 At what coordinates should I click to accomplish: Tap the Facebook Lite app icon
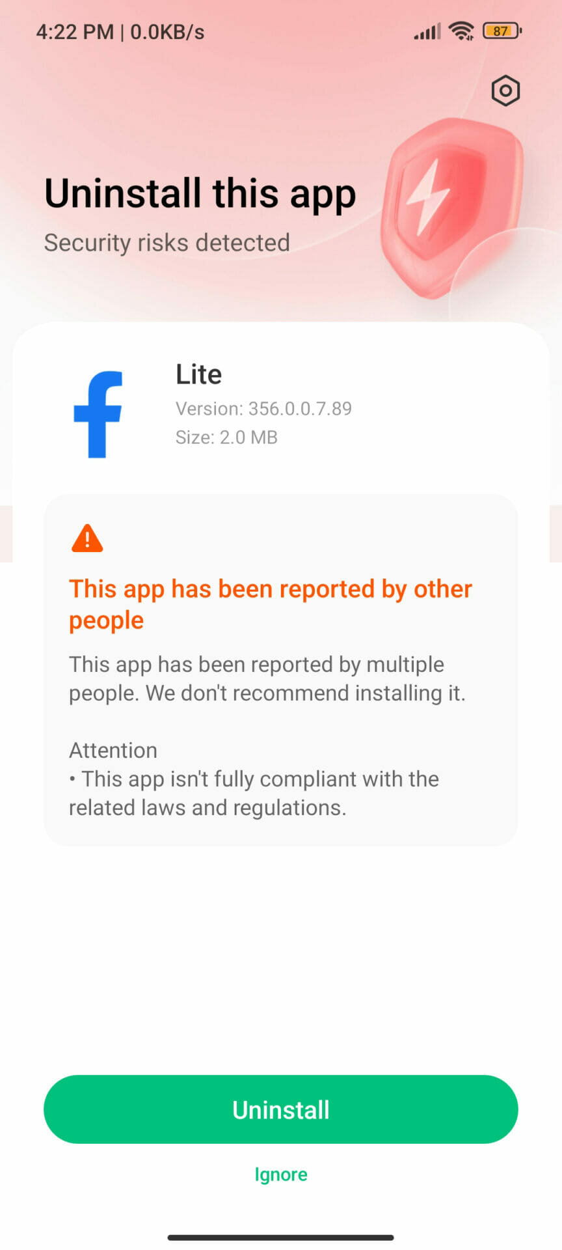98,414
